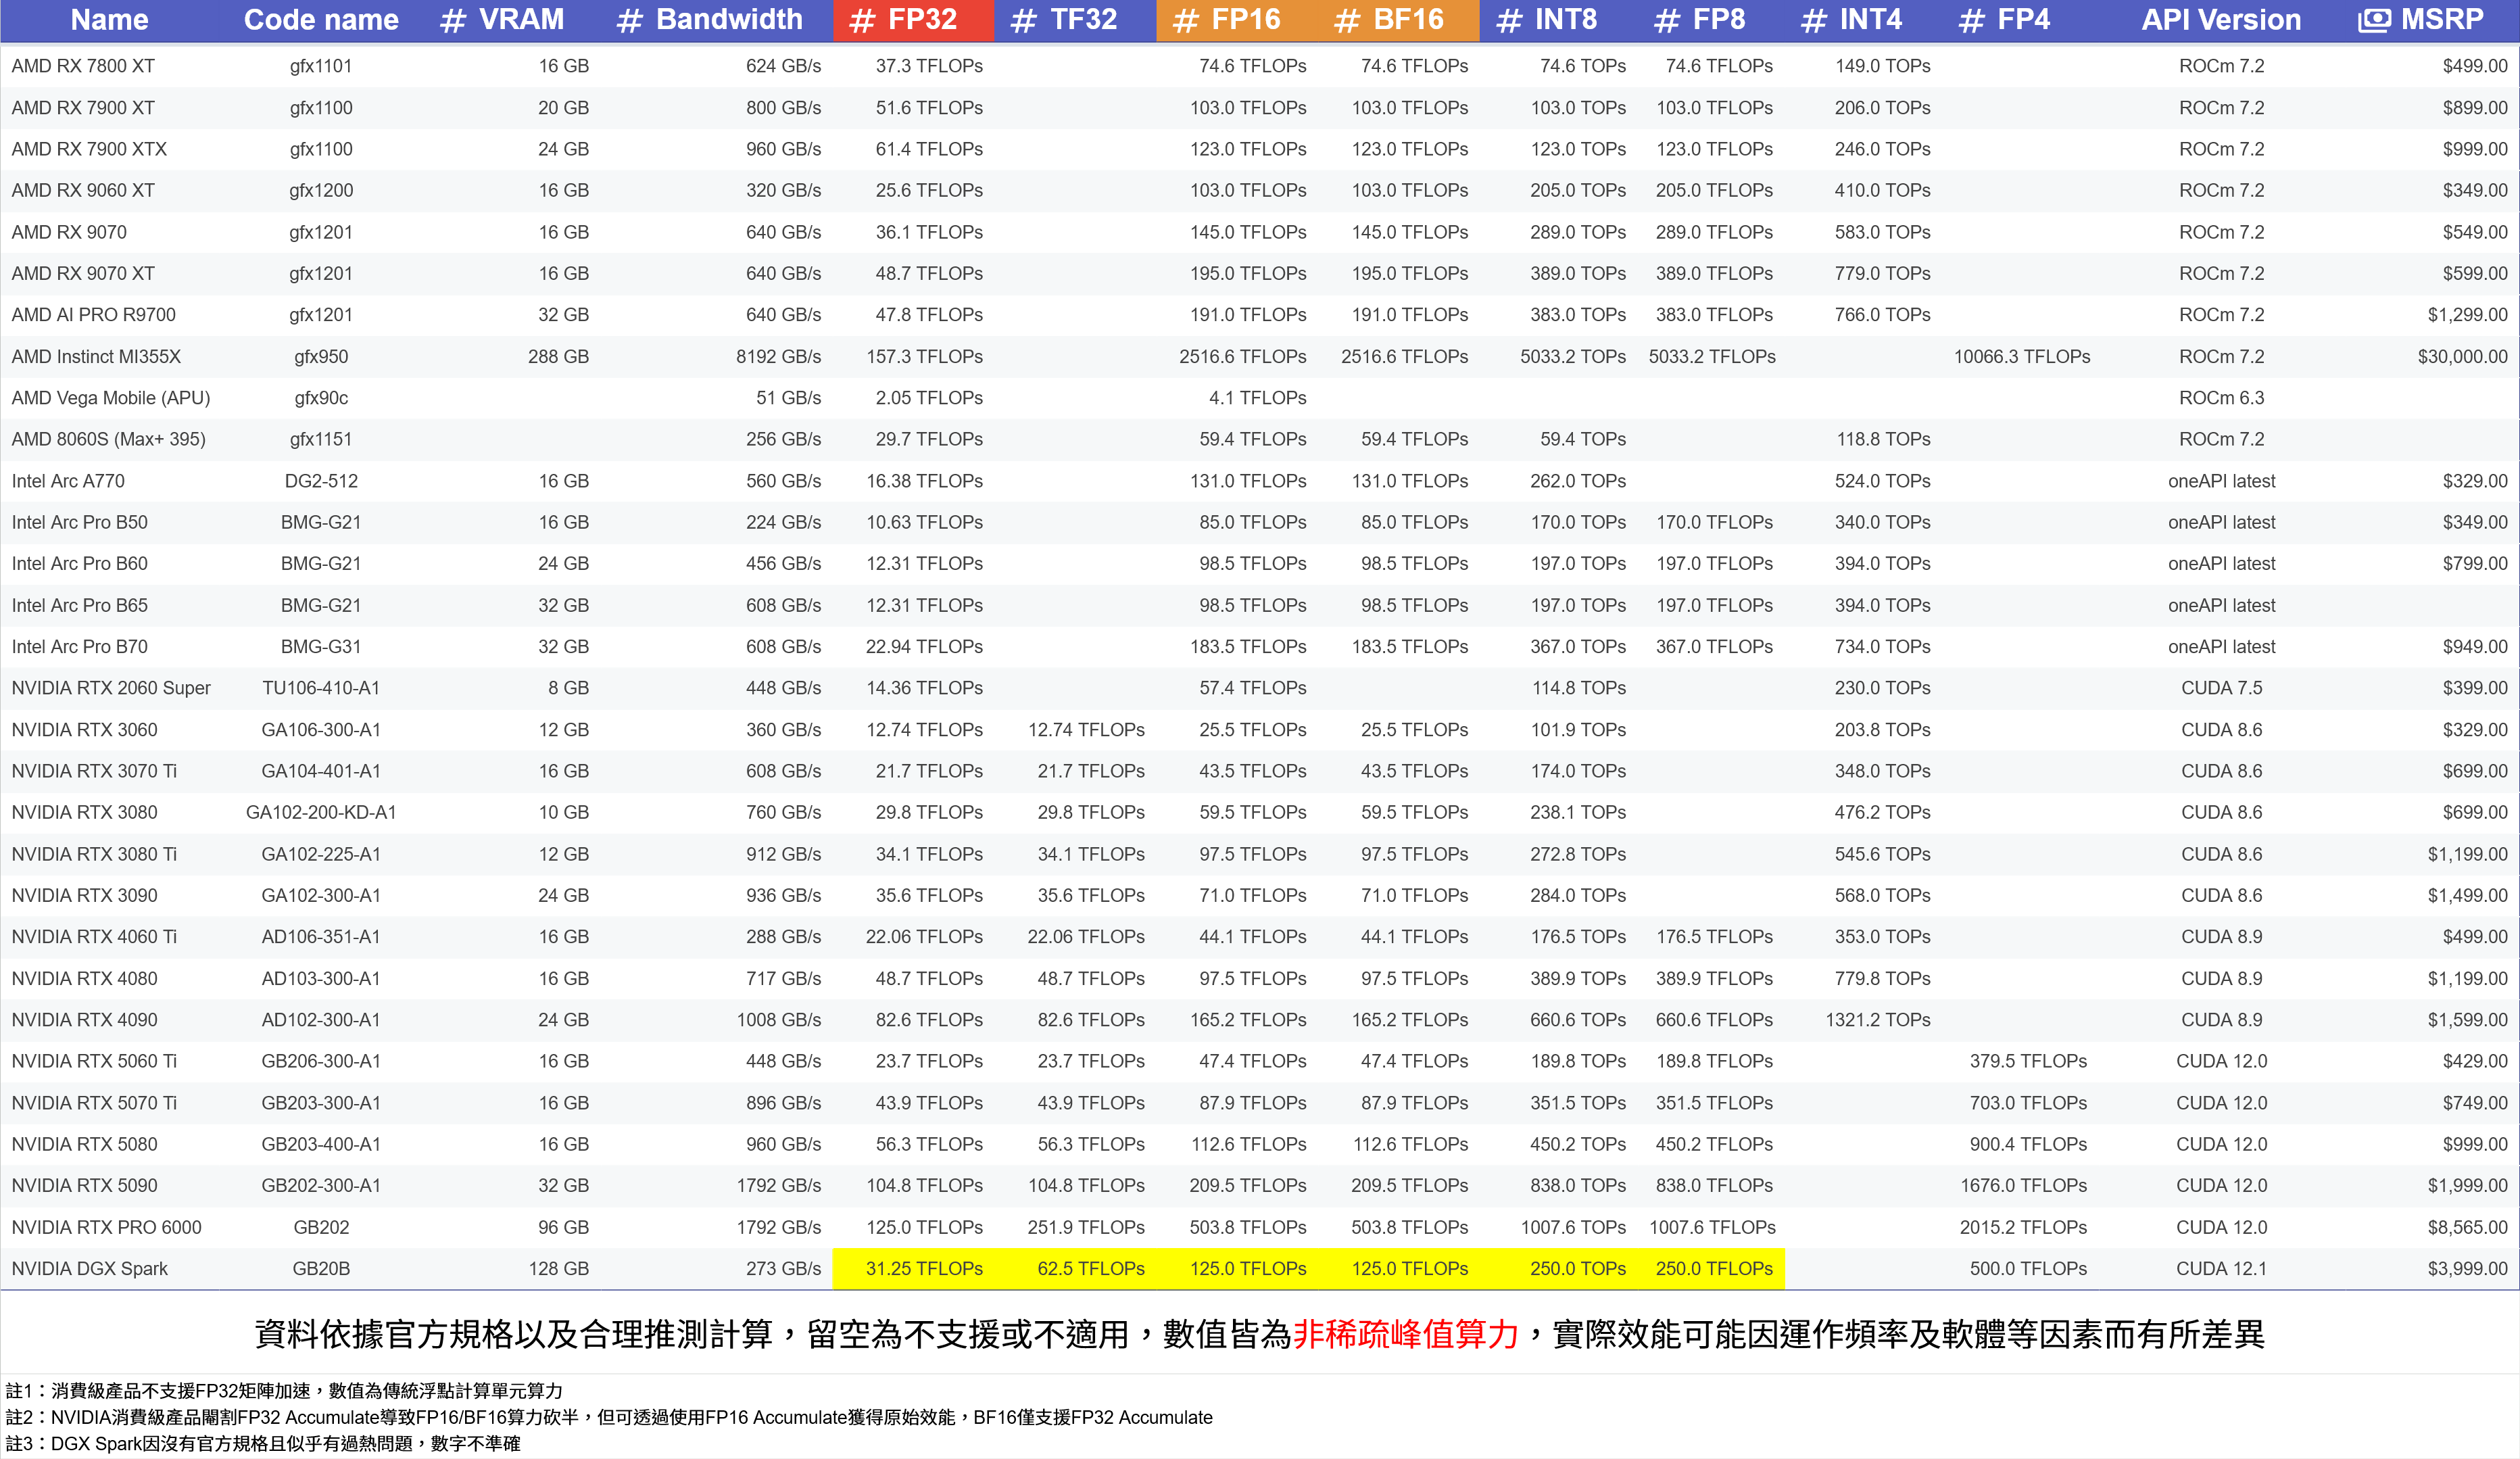This screenshot has width=2520, height=1459.
Task: Click the 288 GB VRAM cell
Action: [558, 357]
